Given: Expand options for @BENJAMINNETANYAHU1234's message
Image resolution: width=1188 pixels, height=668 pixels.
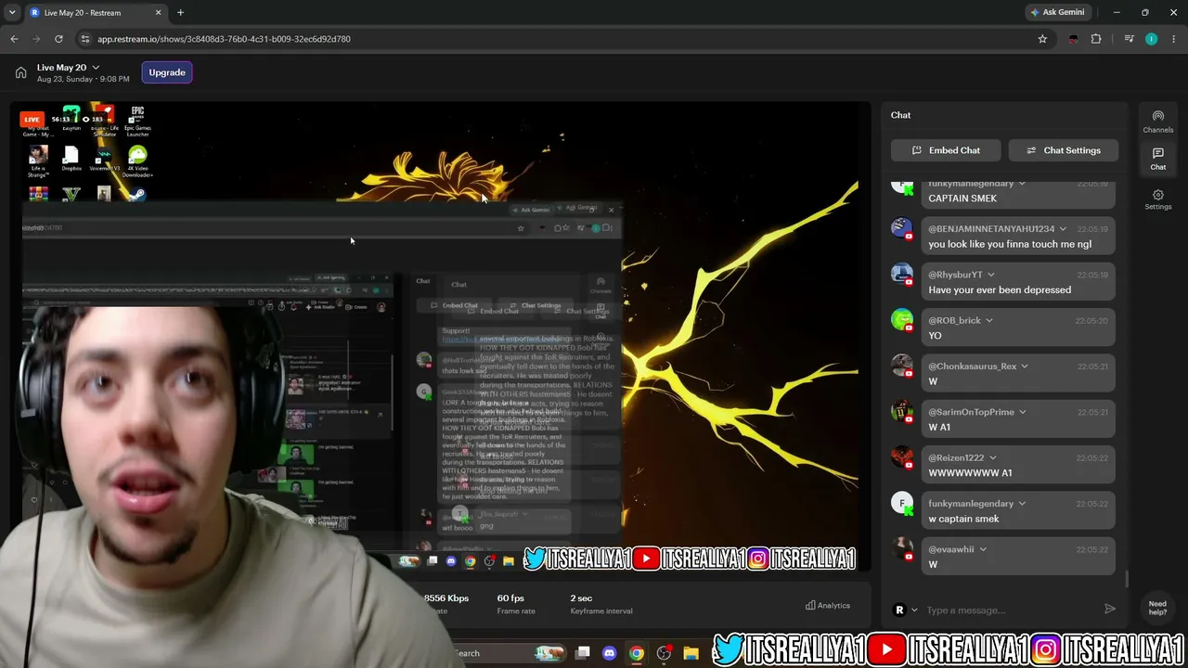Looking at the screenshot, I should pyautogui.click(x=1063, y=229).
